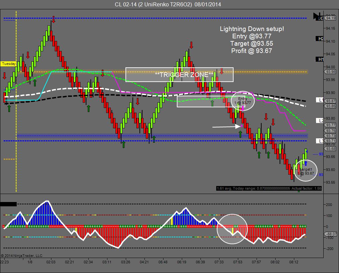Click the 93.73 price marker tag
Image resolution: width=339 pixels, height=273 pixels.
(x=331, y=136)
